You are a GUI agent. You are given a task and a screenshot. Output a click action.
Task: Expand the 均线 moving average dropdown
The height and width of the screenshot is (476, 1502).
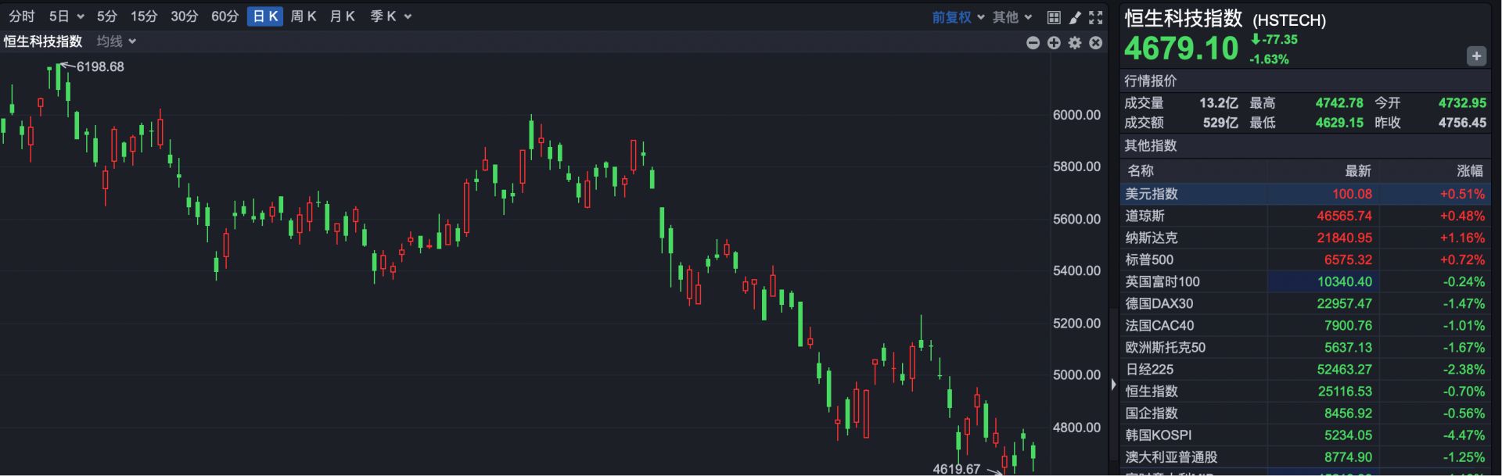(x=116, y=41)
